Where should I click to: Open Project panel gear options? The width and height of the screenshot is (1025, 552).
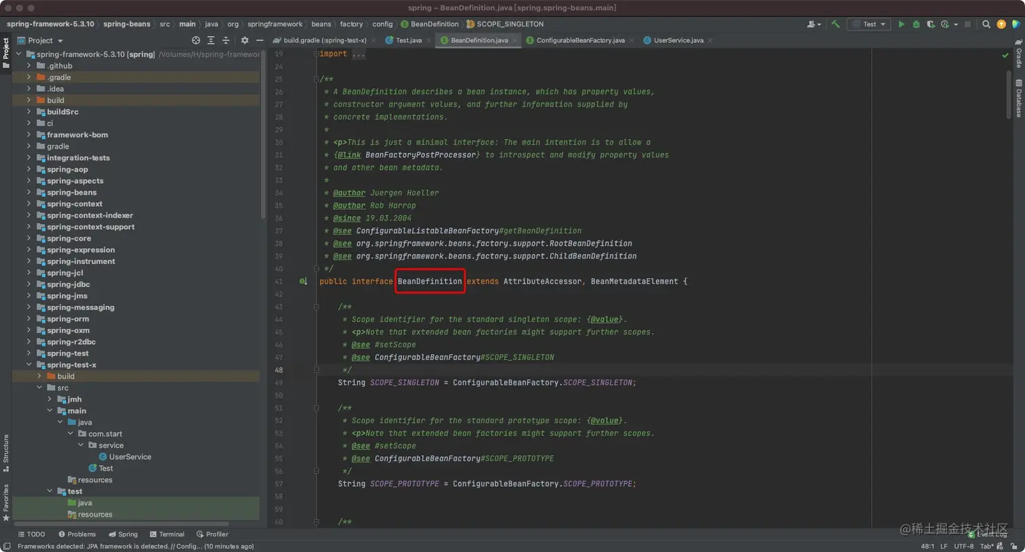pos(245,41)
